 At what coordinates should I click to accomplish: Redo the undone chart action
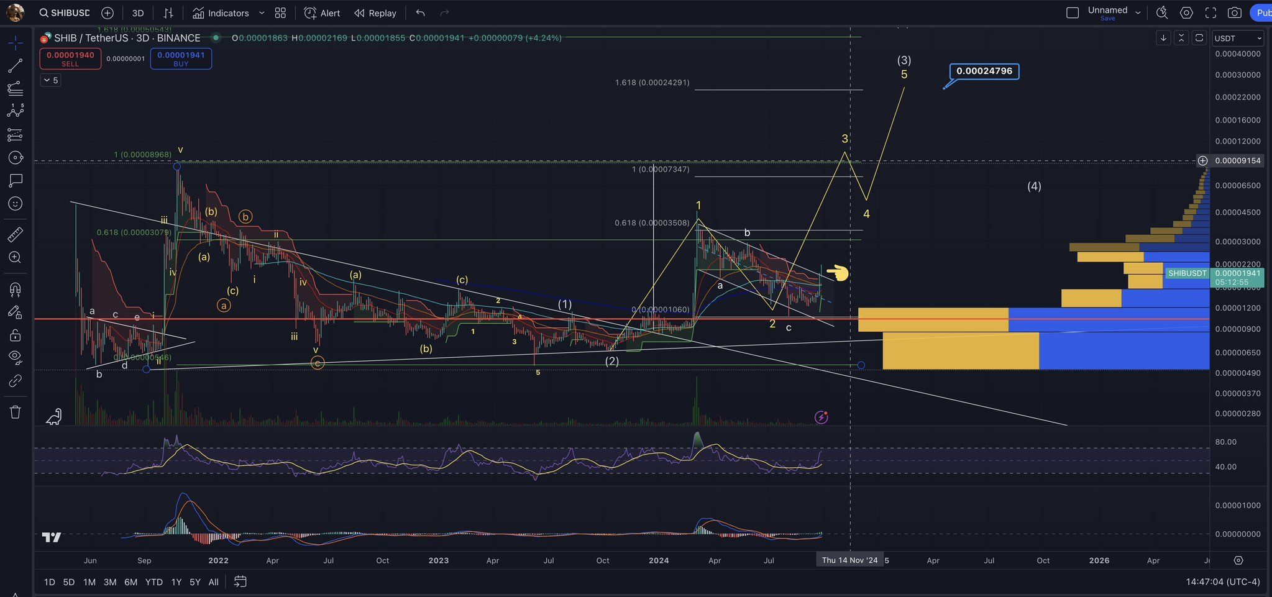click(x=444, y=13)
